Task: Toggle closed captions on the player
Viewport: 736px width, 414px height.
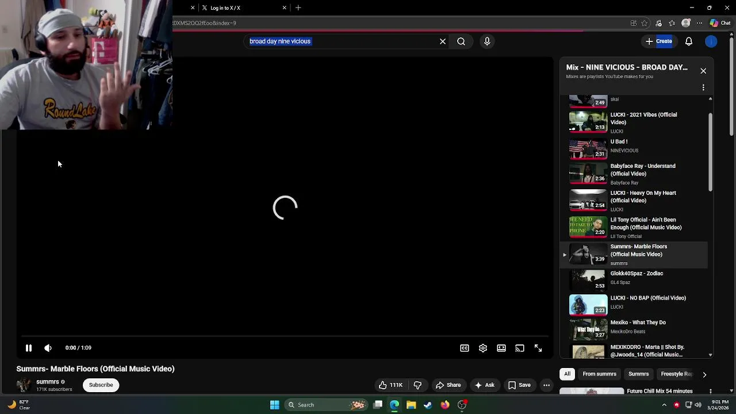Action: 465,348
